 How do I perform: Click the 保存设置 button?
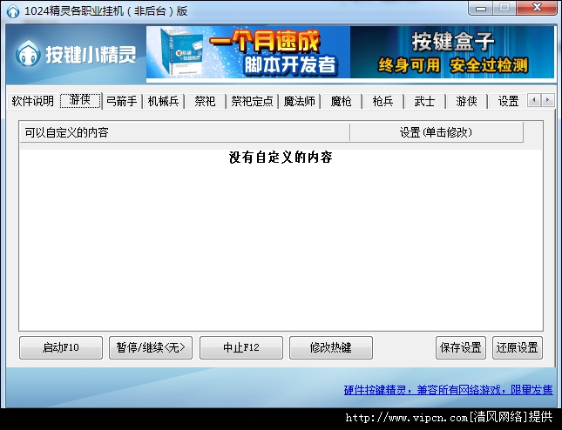(x=461, y=347)
